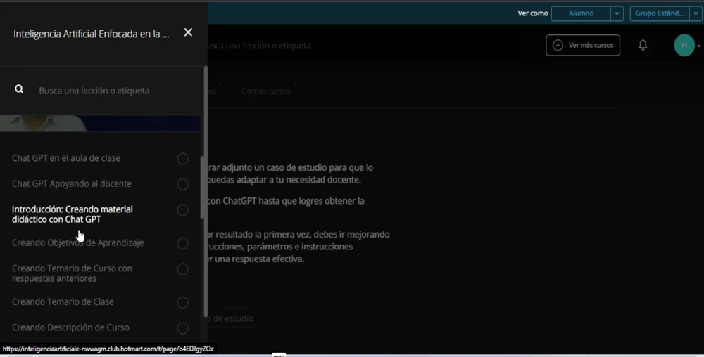Click the plus icon in Ver más cursos
This screenshot has height=357, width=704.
[x=558, y=45]
